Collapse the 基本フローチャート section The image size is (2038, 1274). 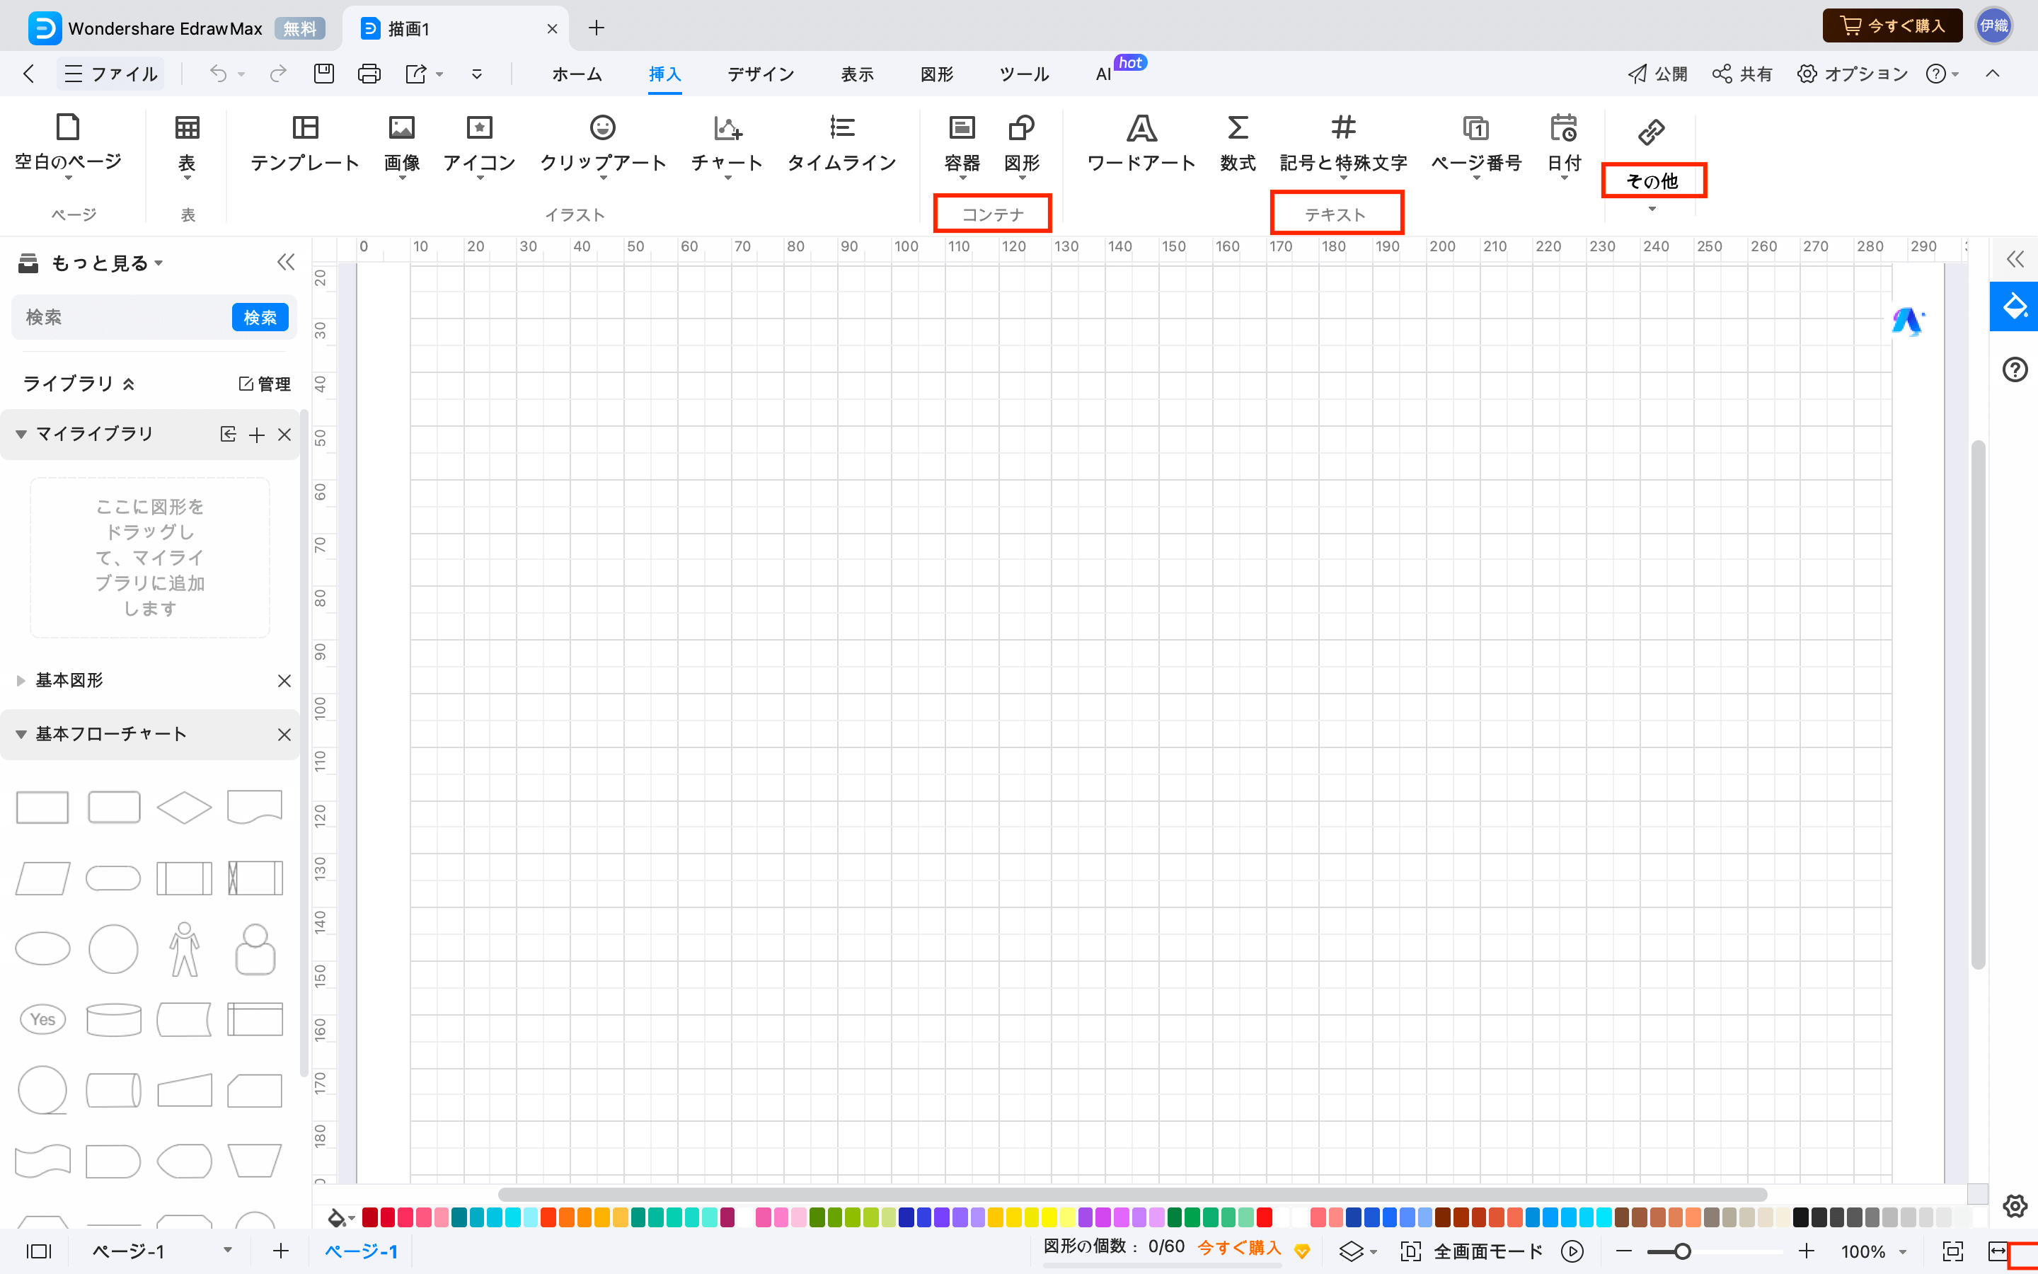[x=21, y=734]
